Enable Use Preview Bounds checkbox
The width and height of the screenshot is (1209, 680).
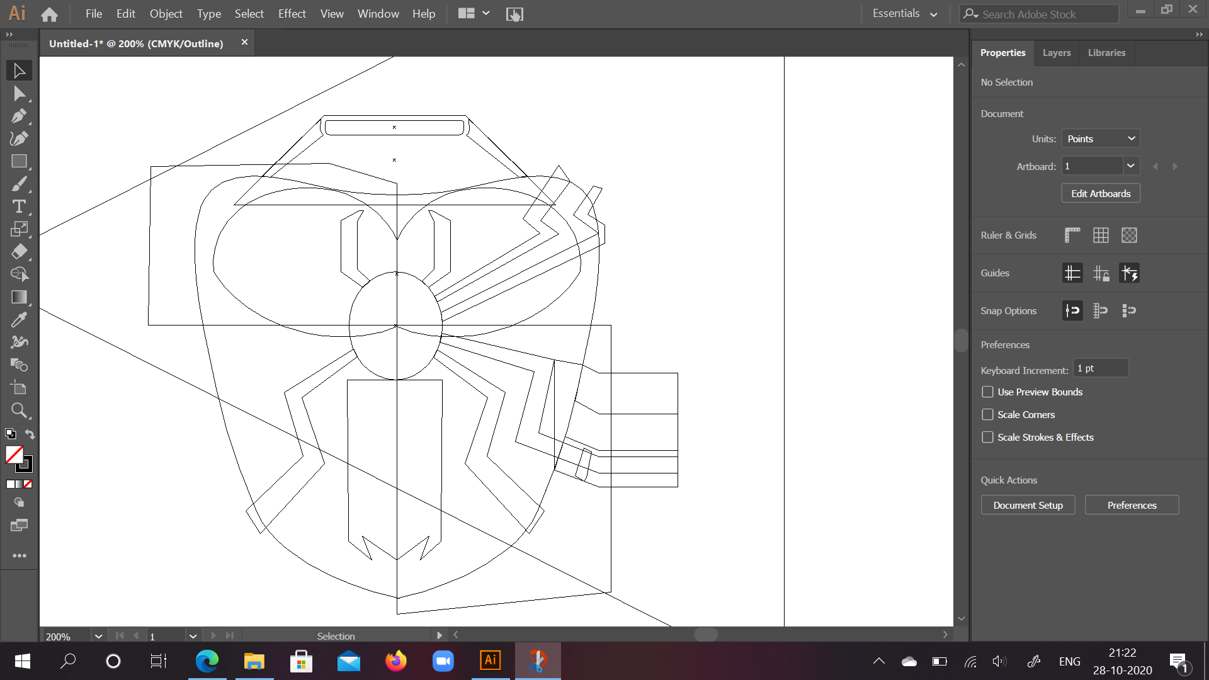coord(987,392)
